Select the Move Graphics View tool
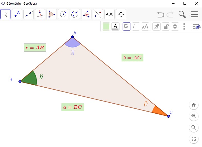Viewport: 202px width, 147px height. coord(121,14)
